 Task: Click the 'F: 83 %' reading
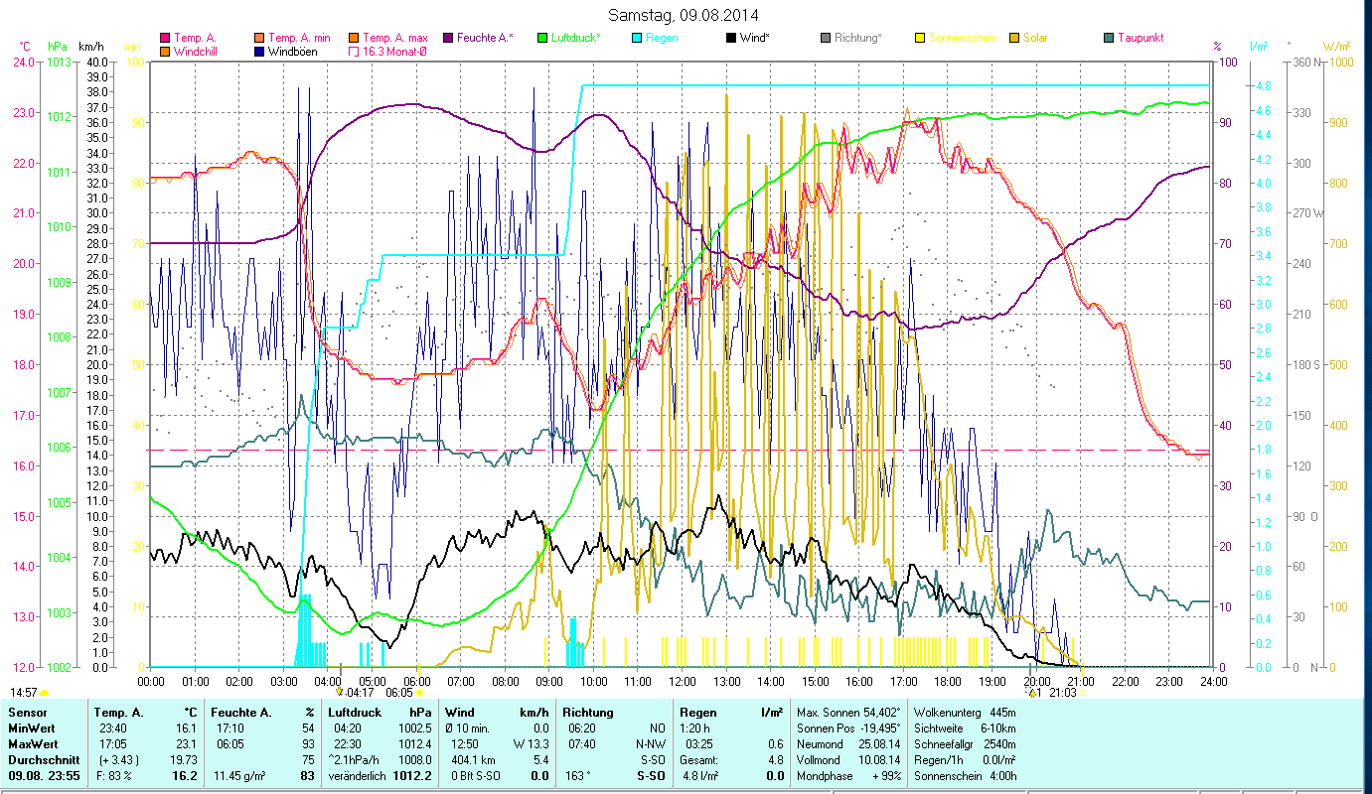pyautogui.click(x=115, y=776)
